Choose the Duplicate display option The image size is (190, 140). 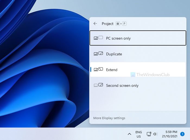tap(138, 54)
